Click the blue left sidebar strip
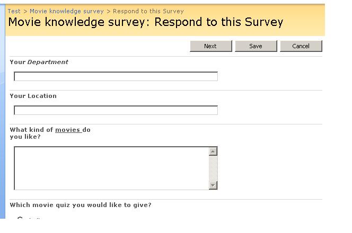The image size is (352, 233). tap(3, 111)
